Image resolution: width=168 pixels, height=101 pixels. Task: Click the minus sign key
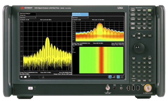click(144, 76)
